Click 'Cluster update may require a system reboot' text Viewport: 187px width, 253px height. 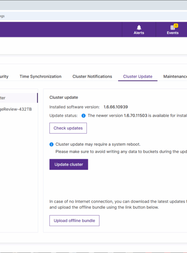click(98, 144)
